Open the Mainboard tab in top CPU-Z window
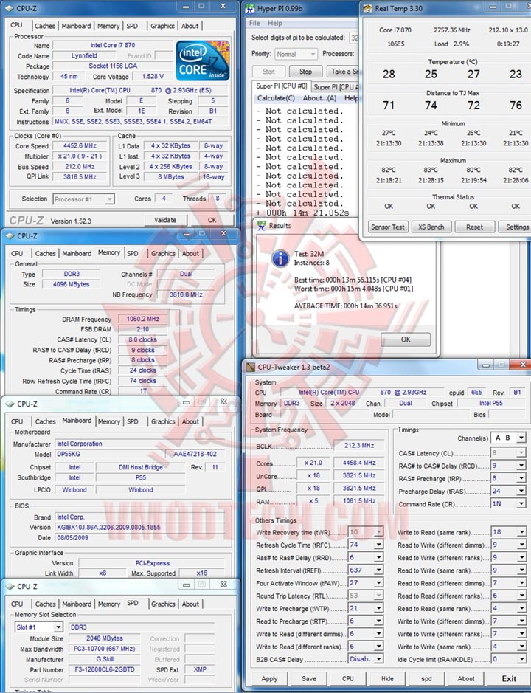The width and height of the screenshot is (531, 693). tap(76, 26)
